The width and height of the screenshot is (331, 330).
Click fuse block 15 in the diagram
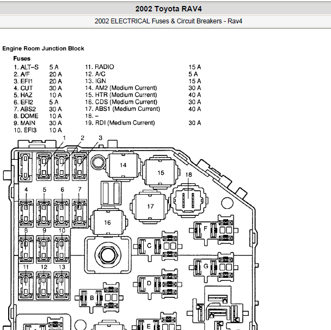tap(161, 173)
